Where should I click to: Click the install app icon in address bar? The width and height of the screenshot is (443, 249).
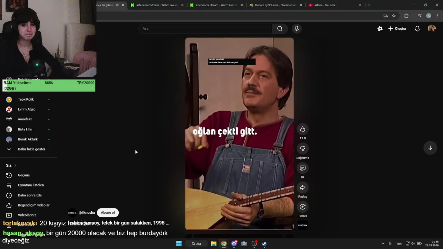[x=386, y=16]
